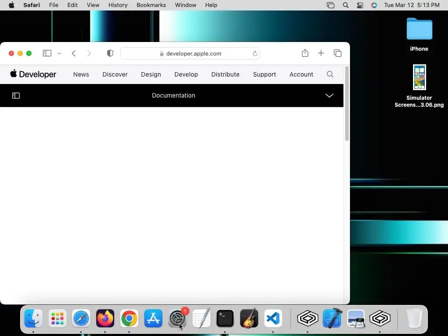Open the News link
The height and width of the screenshot is (336, 448).
tap(81, 74)
